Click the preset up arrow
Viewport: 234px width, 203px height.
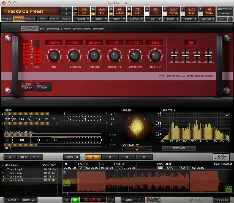(66, 9)
